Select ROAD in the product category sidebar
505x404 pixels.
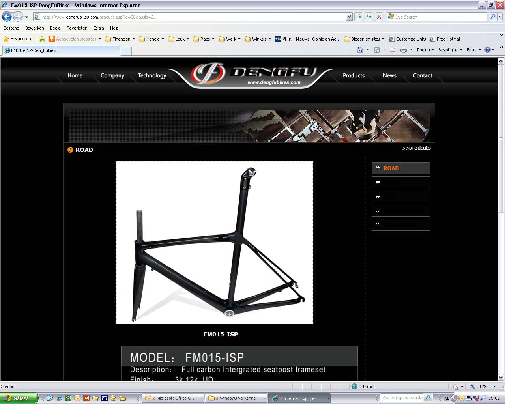point(400,168)
